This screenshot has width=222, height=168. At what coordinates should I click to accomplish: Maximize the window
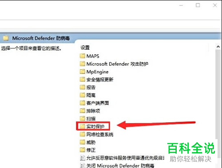198,5
